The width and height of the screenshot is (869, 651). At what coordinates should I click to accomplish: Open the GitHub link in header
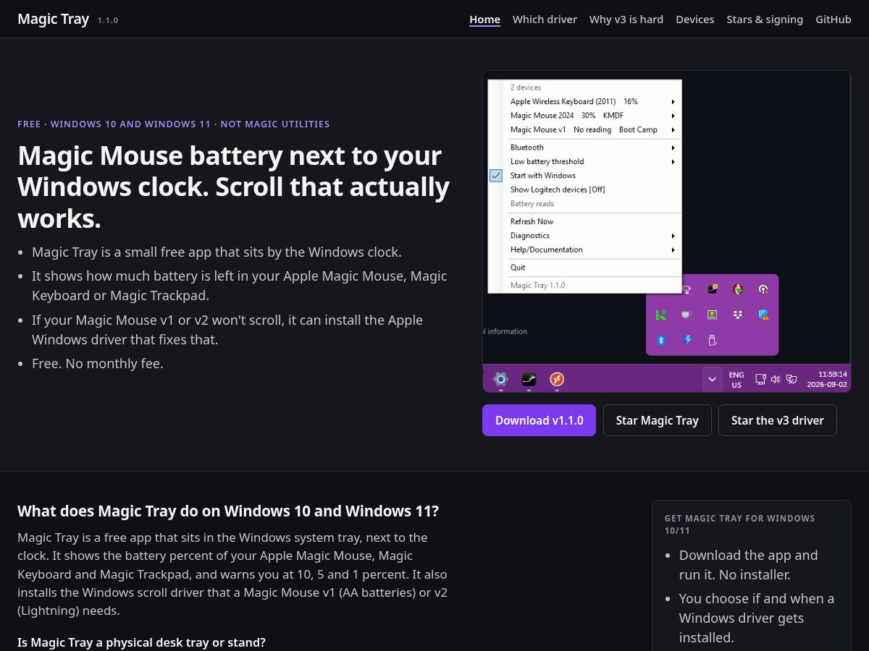834,20
